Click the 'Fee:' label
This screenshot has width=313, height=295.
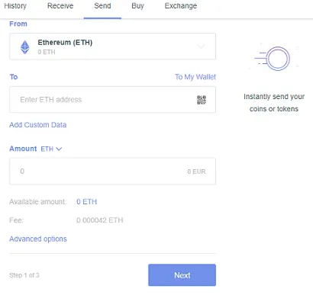tap(16, 220)
